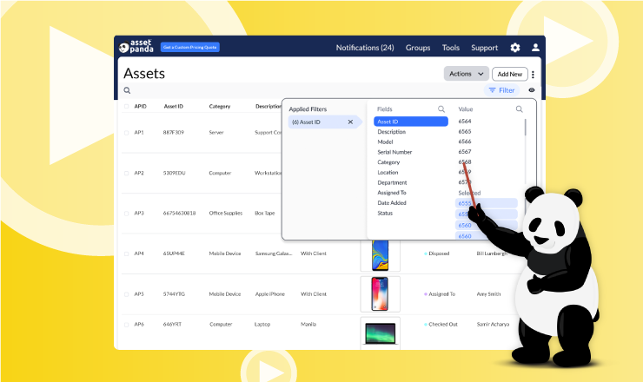
Task: Sort by the Asset ID column header
Action: pyautogui.click(x=174, y=106)
